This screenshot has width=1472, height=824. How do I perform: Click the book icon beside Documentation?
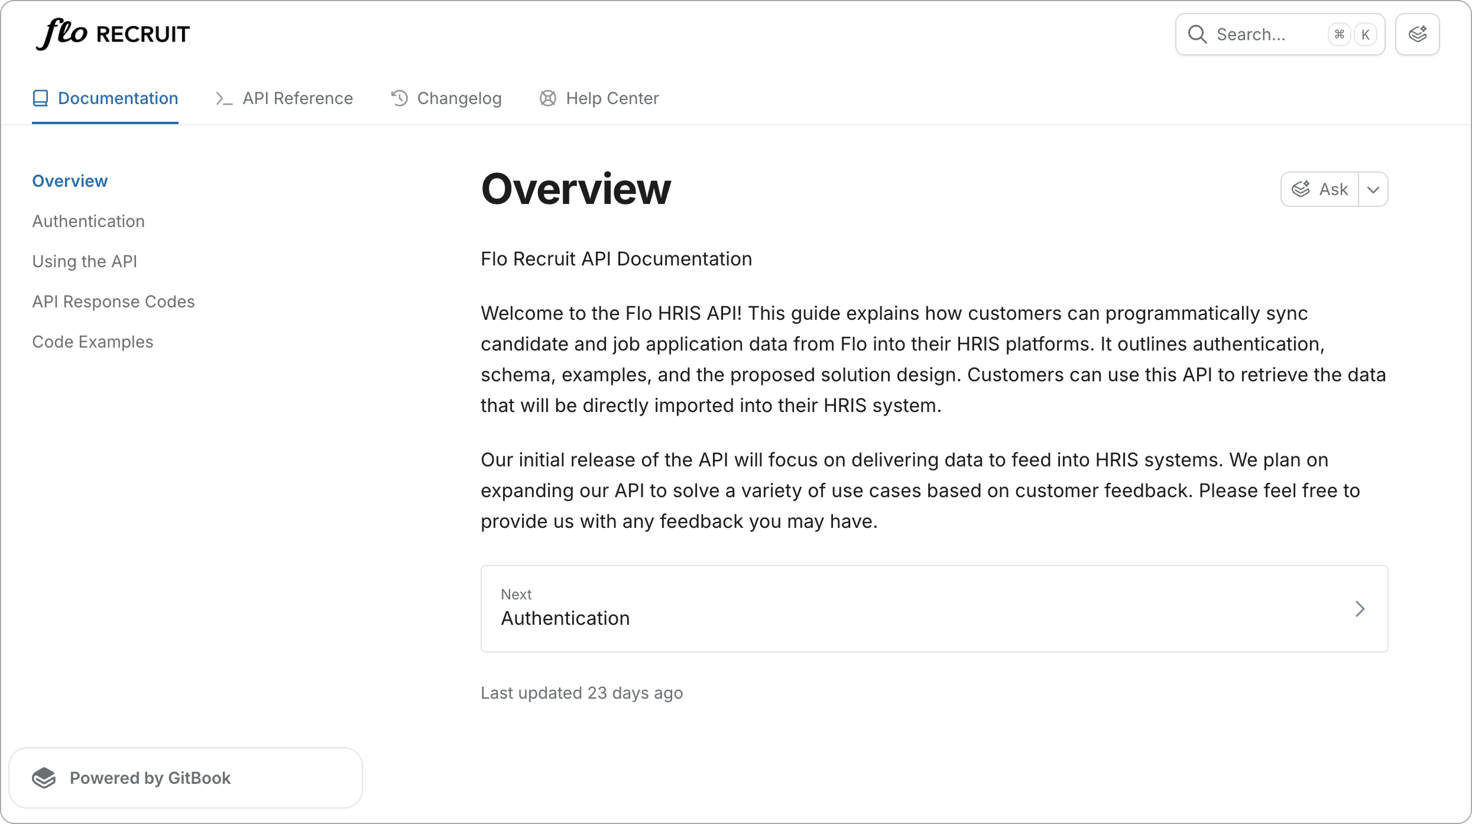pyautogui.click(x=40, y=98)
